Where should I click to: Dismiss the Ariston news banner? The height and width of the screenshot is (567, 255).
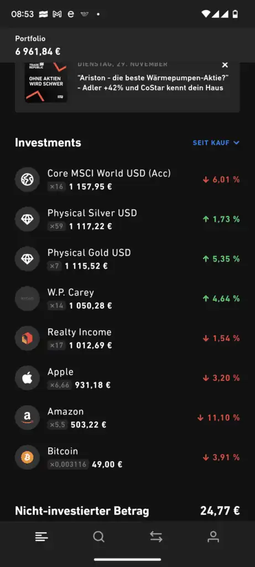[225, 65]
